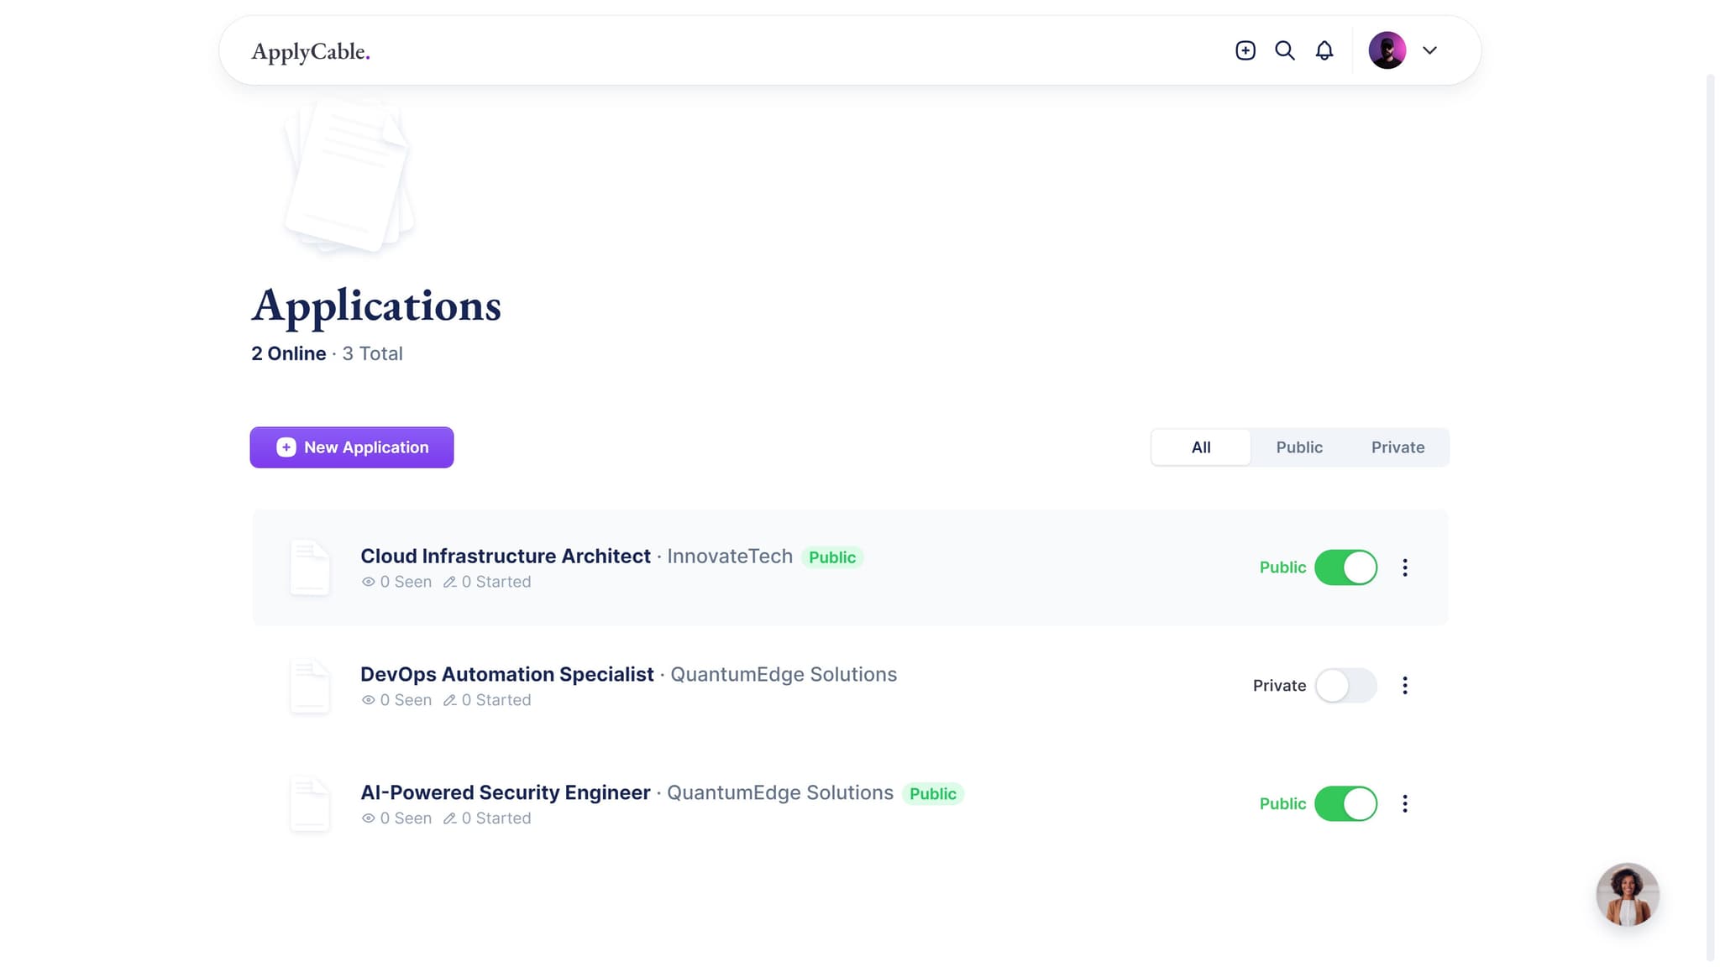Click the plus icon in top navbar
This screenshot has height=967, width=1720.
click(1245, 50)
